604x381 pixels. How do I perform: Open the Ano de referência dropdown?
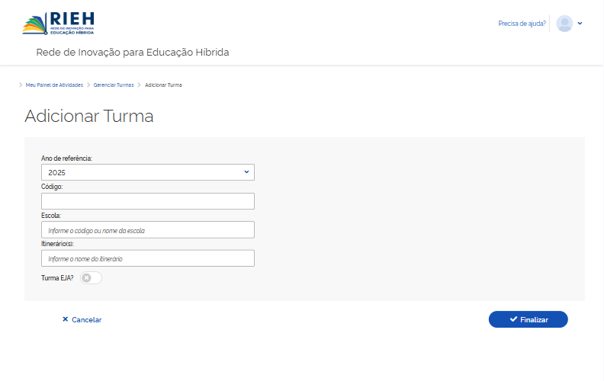pos(148,172)
